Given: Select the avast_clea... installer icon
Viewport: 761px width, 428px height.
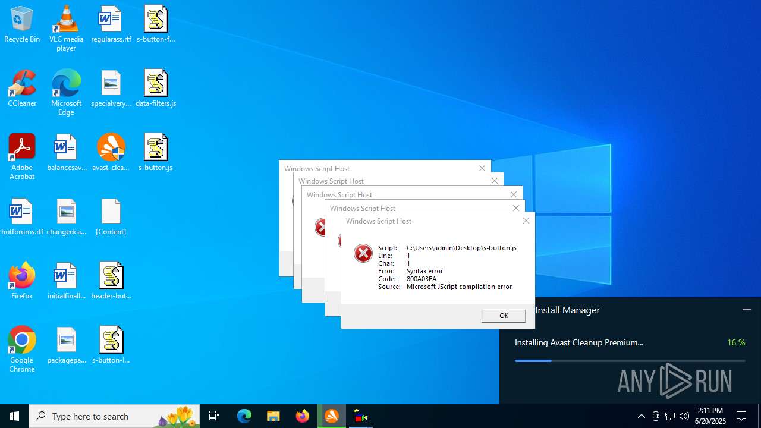Looking at the screenshot, I should pos(111,153).
